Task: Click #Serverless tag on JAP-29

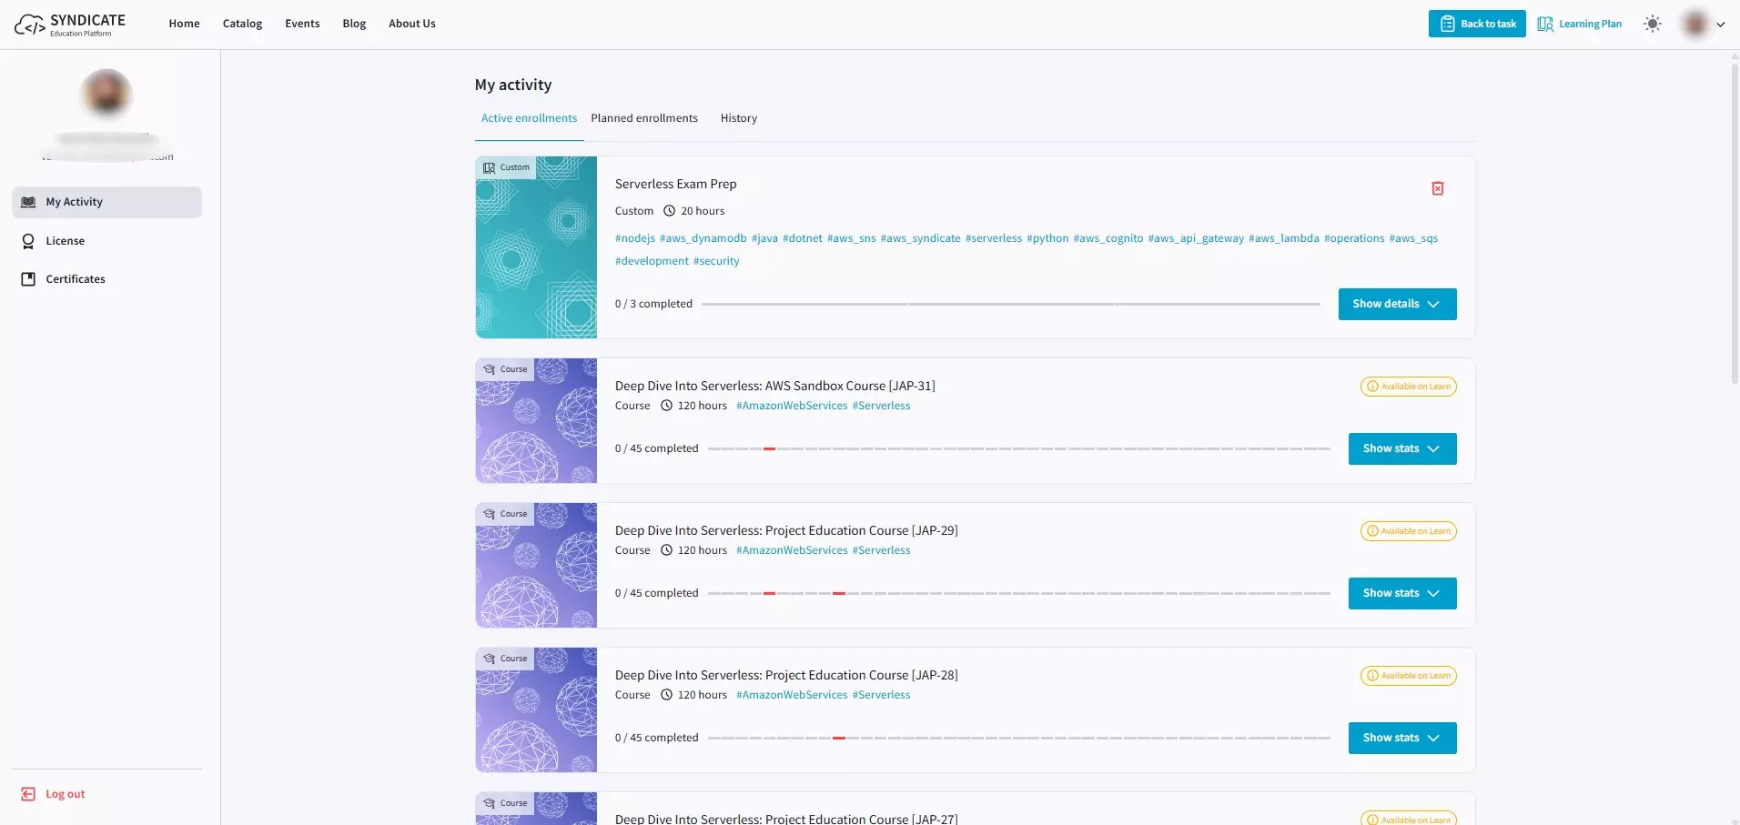Action: [881, 550]
